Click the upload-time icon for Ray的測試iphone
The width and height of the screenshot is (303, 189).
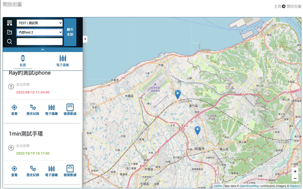[11, 87]
